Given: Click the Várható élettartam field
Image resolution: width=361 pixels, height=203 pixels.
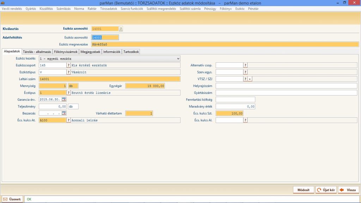Looking at the screenshot, I should point(139,113).
